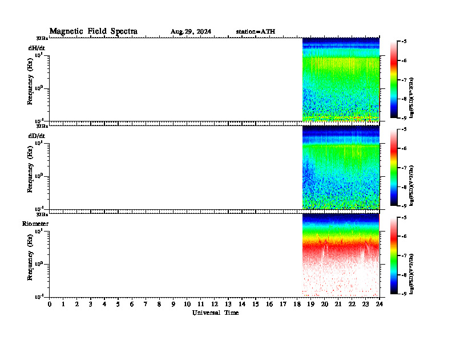This screenshot has height=349, width=452.
Task: Click the Riometer panel color scale bar
Action: [x=393, y=255]
